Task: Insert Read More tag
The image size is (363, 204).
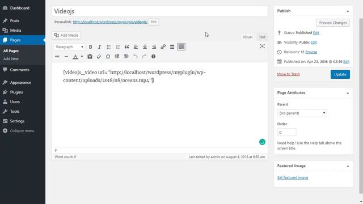Action: (x=172, y=47)
